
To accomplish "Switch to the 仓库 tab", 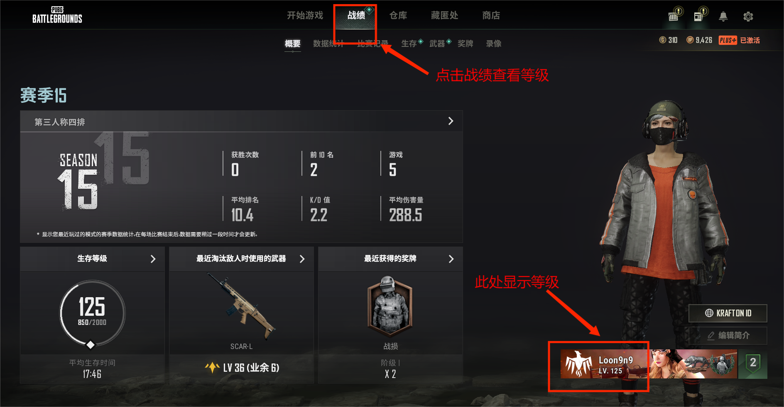I will [x=398, y=15].
